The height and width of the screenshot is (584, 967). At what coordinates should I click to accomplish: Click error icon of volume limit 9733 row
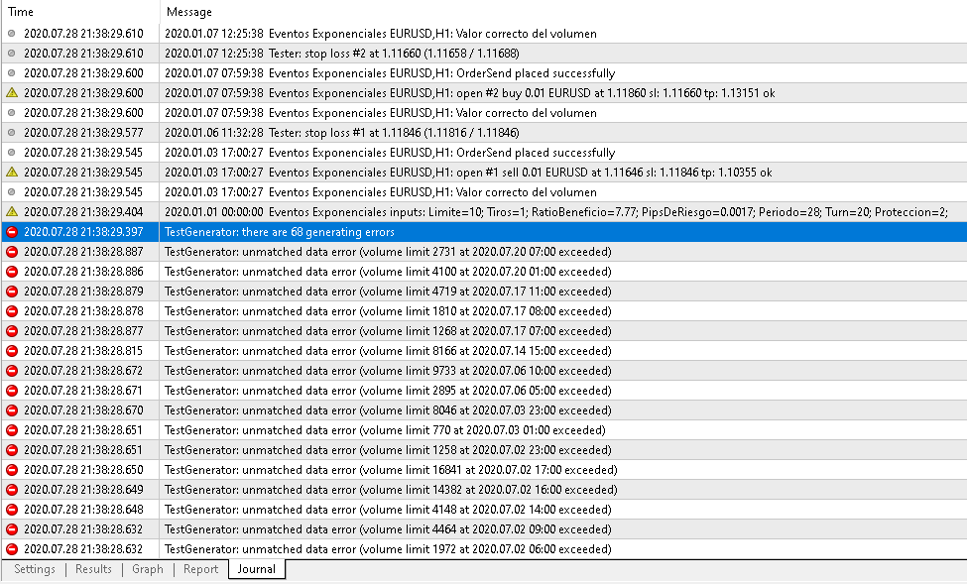pyautogui.click(x=12, y=371)
